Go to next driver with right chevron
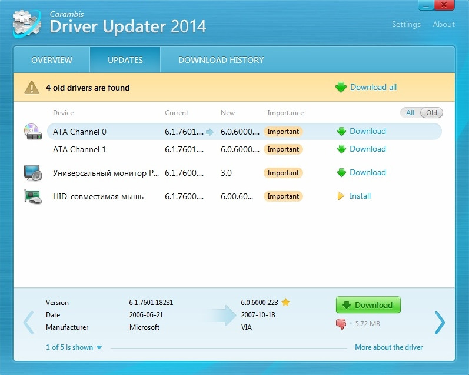469x375 pixels. point(440,323)
